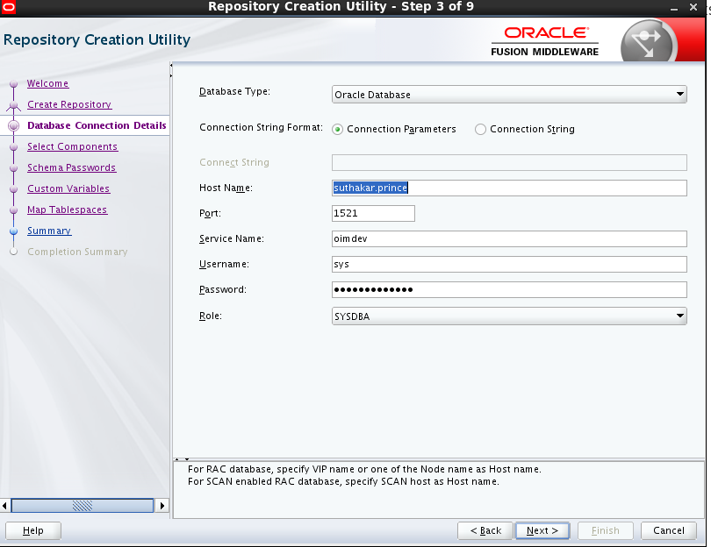Click the Welcome step bullet icon

(13, 84)
